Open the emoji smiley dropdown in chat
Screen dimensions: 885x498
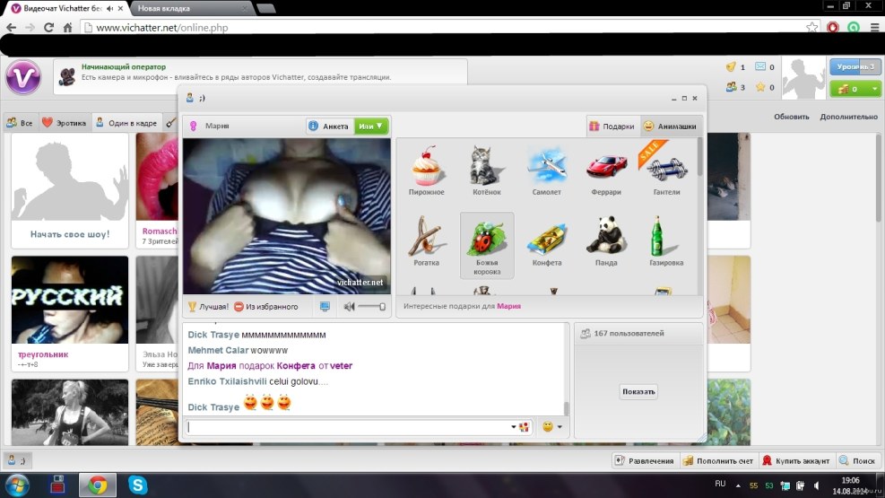[x=552, y=427]
